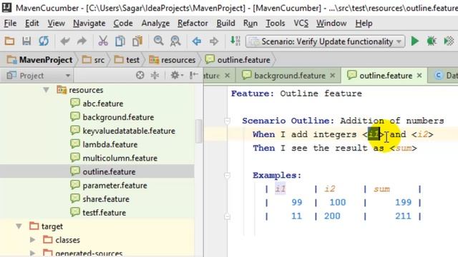Click the resources breadcrumb
This screenshot has width=458, height=257.
pyautogui.click(x=172, y=60)
